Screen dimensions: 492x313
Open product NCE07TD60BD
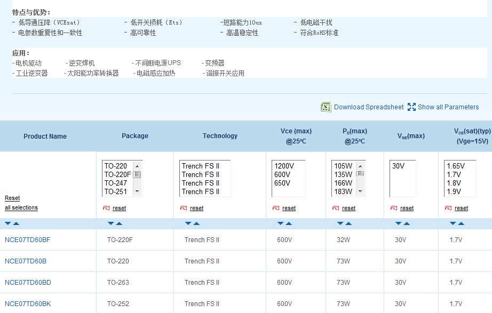28,283
